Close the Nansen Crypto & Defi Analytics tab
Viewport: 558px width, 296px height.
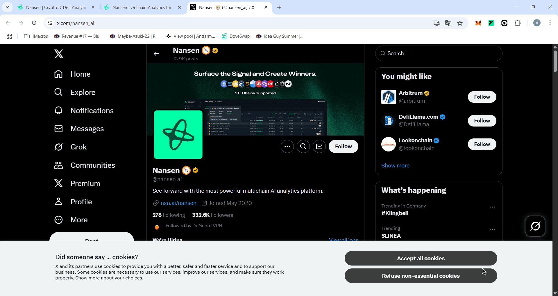coord(93,8)
